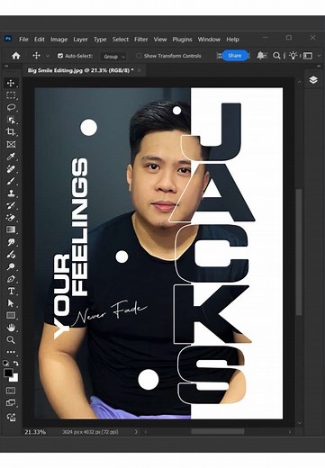Viewport: 325px width, 468px height.
Task: Select the Path Selection tool
Action: (x=11, y=303)
